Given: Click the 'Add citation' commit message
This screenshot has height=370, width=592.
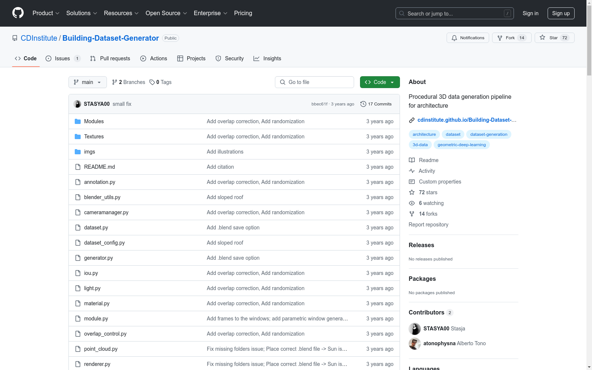Looking at the screenshot, I should click(220, 167).
